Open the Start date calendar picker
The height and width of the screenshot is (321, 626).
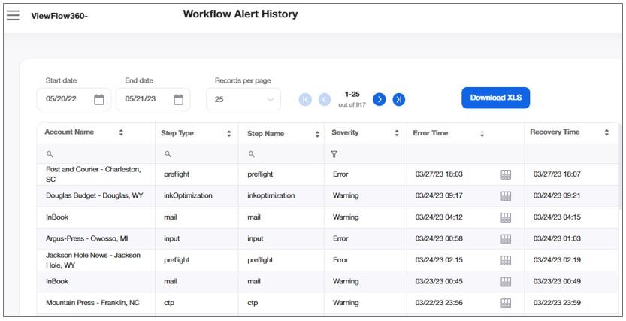99,99
